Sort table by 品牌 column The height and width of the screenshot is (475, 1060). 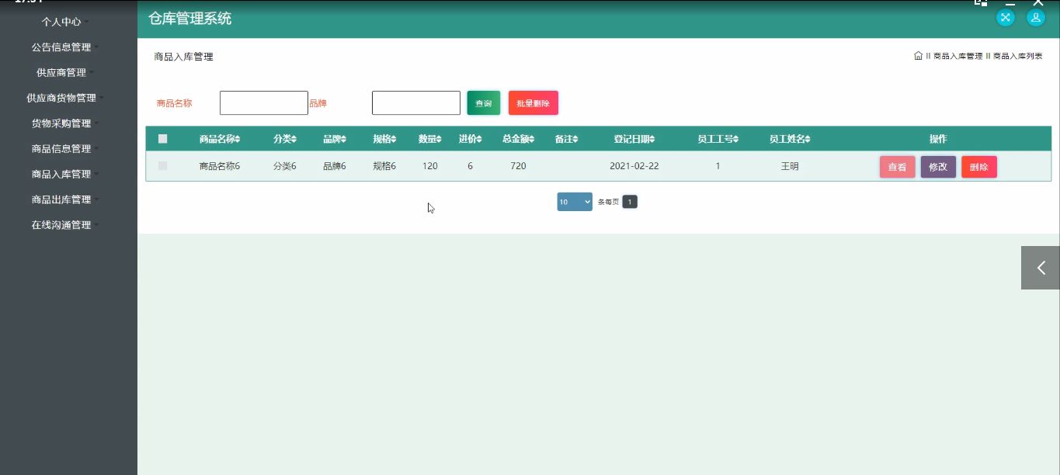(335, 139)
